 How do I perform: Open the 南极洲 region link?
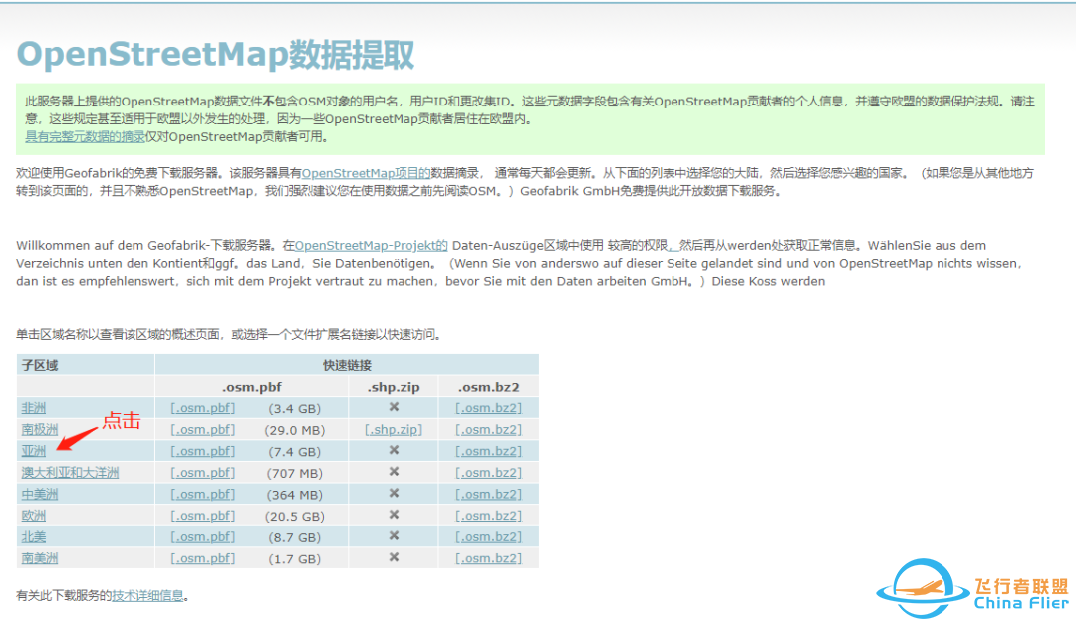40,430
